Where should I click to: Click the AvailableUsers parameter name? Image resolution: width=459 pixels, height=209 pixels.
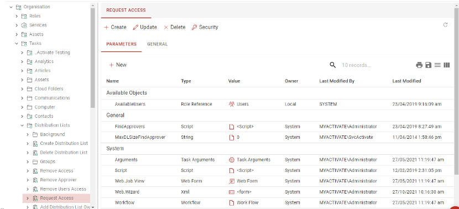coord(130,104)
